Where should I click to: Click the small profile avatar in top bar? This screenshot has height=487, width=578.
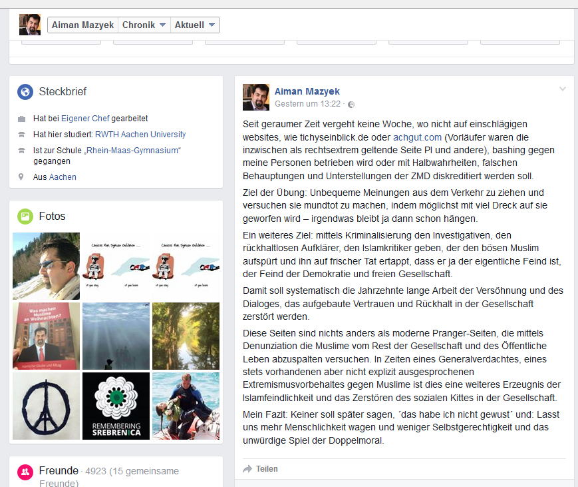30,25
